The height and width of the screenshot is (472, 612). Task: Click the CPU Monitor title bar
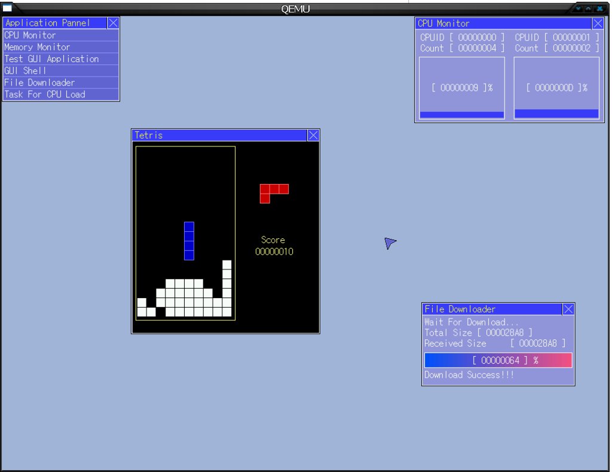pyautogui.click(x=503, y=23)
